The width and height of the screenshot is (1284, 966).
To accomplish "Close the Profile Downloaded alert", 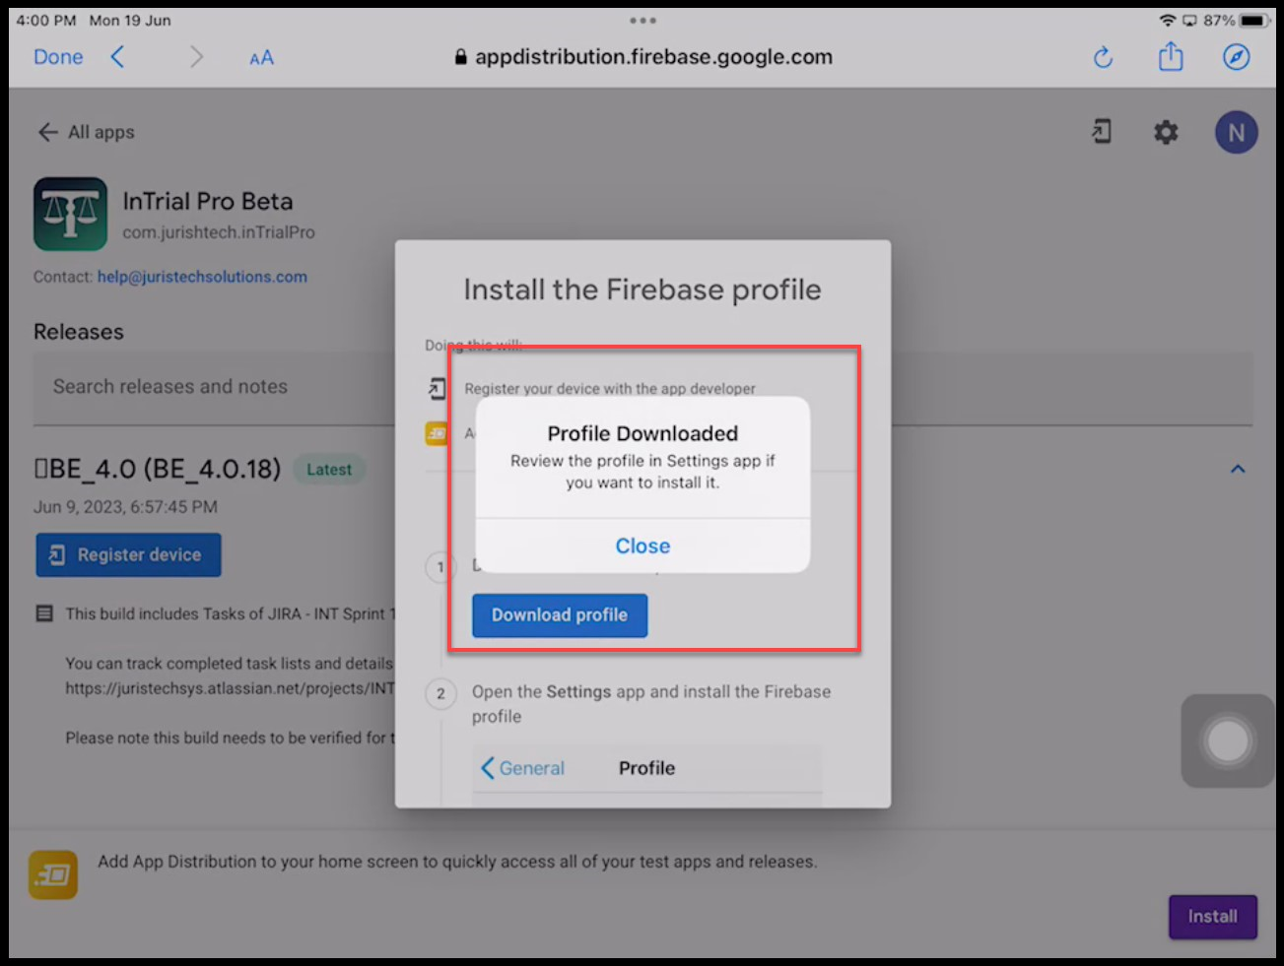I will point(642,547).
